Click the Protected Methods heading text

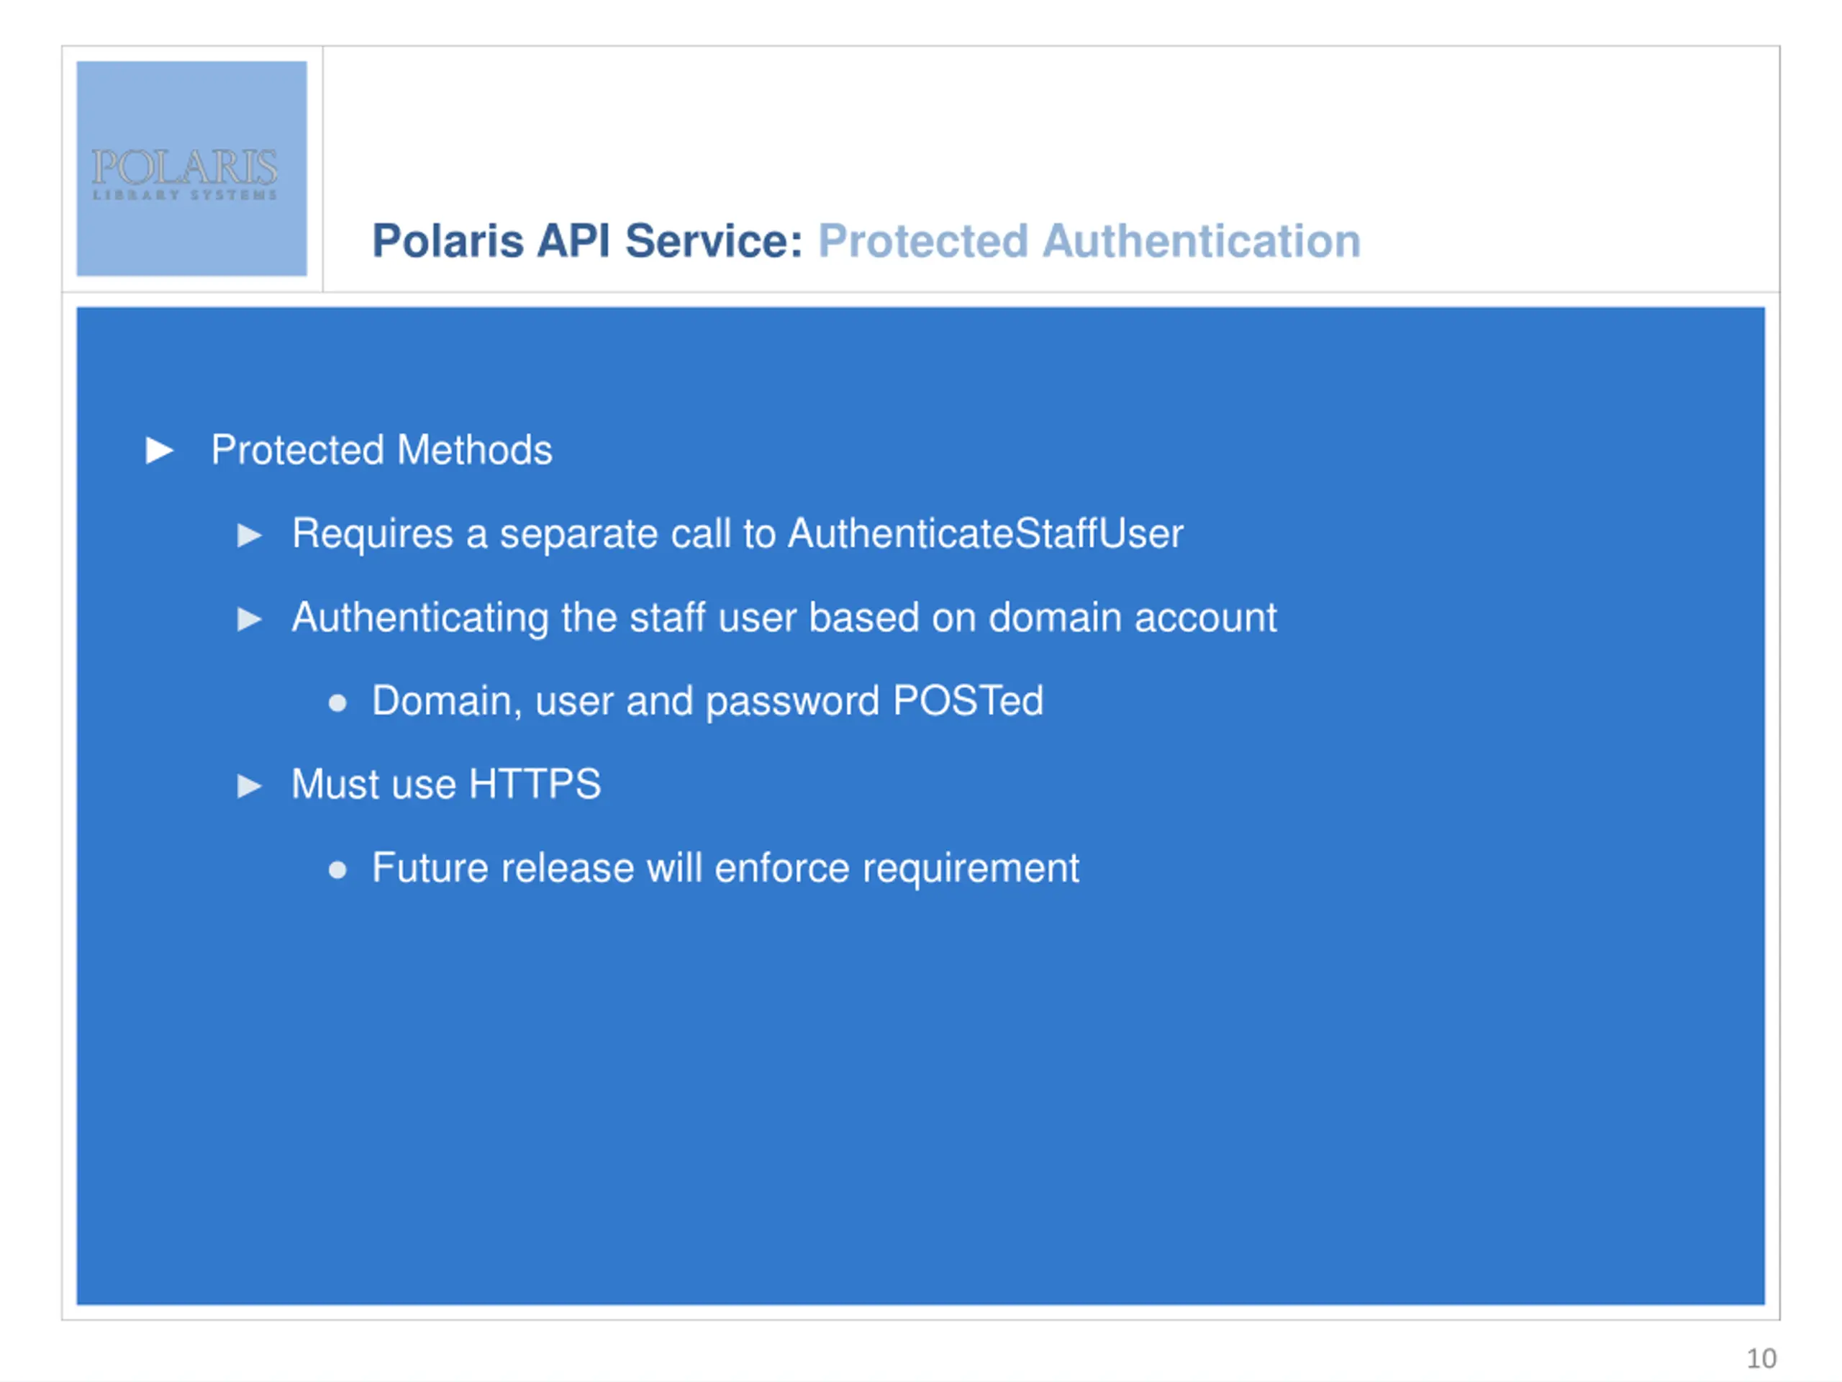click(381, 451)
